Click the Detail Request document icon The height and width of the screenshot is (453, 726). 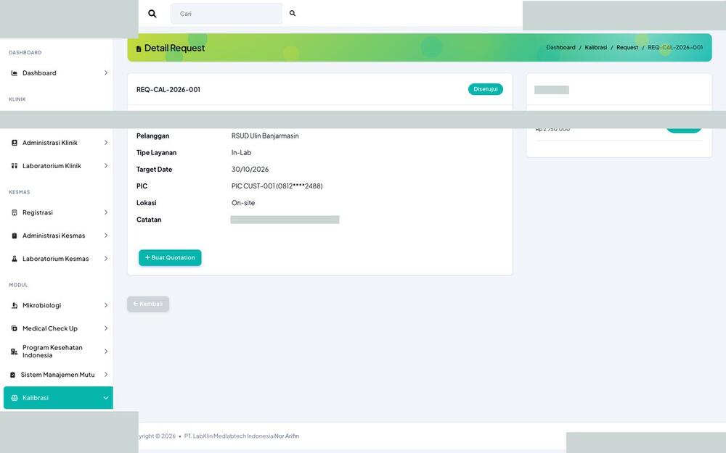click(139, 49)
